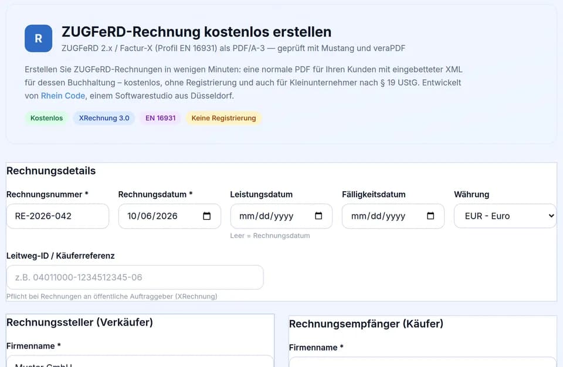This screenshot has height=367, width=563.
Task: Focus the Leitweg-ID / Käuferreferenz input
Action: (135, 277)
